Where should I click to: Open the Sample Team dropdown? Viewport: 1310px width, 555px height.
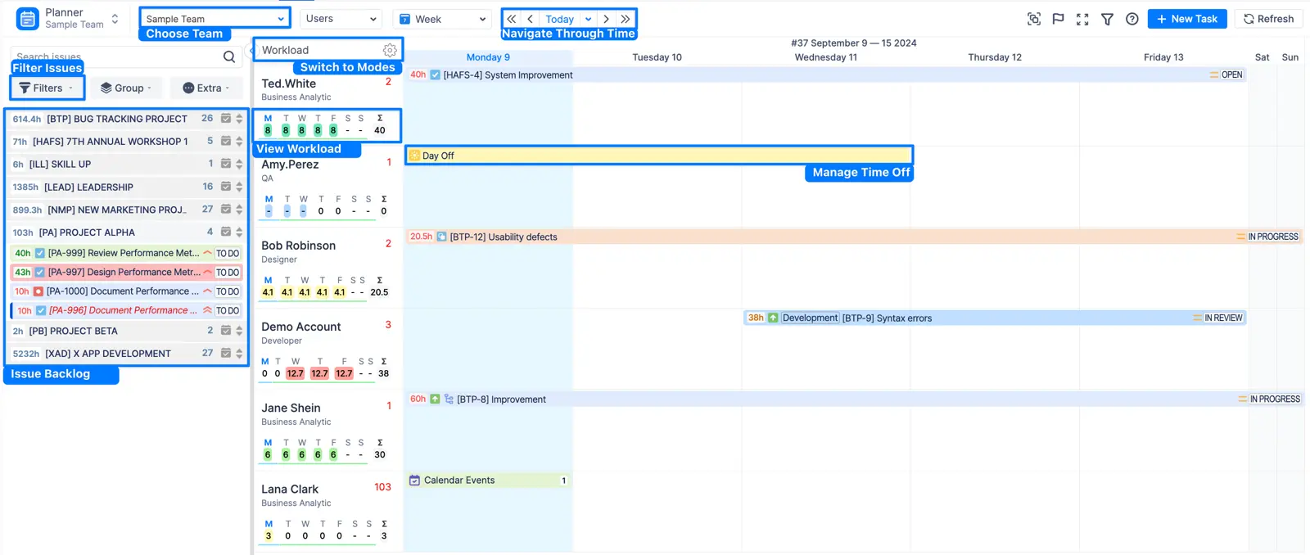pos(215,19)
